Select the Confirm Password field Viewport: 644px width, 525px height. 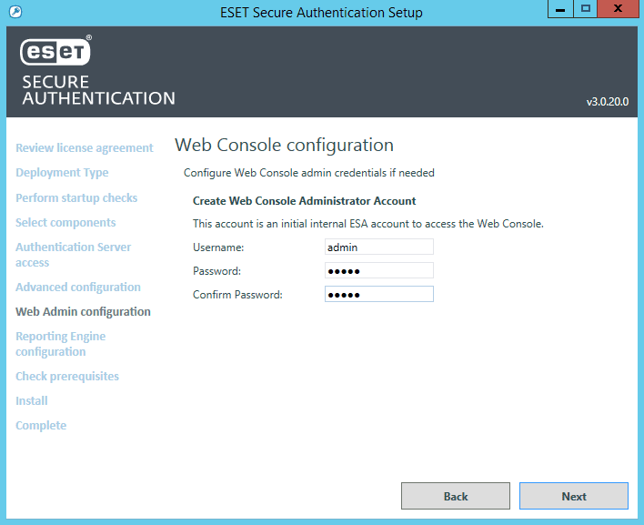[x=378, y=294]
